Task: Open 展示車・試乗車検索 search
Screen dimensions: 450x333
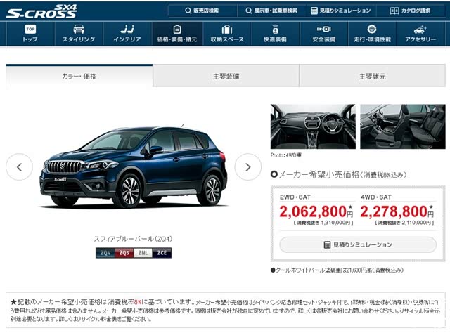Action: pos(271,11)
